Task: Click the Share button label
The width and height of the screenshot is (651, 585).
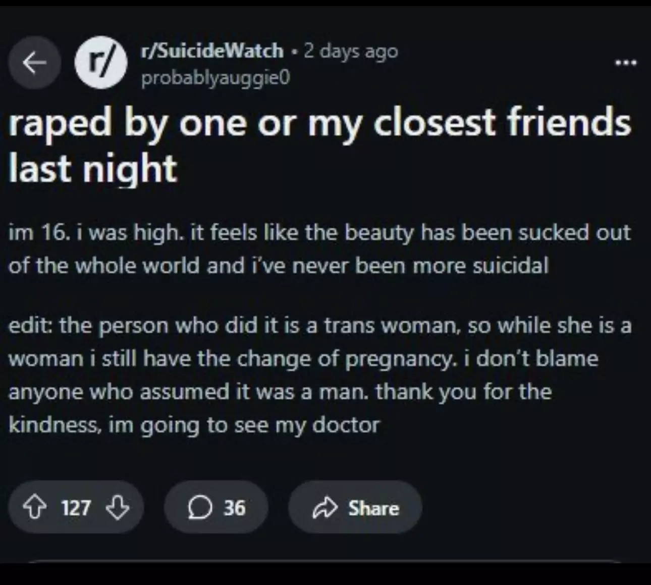Action: pos(373,508)
